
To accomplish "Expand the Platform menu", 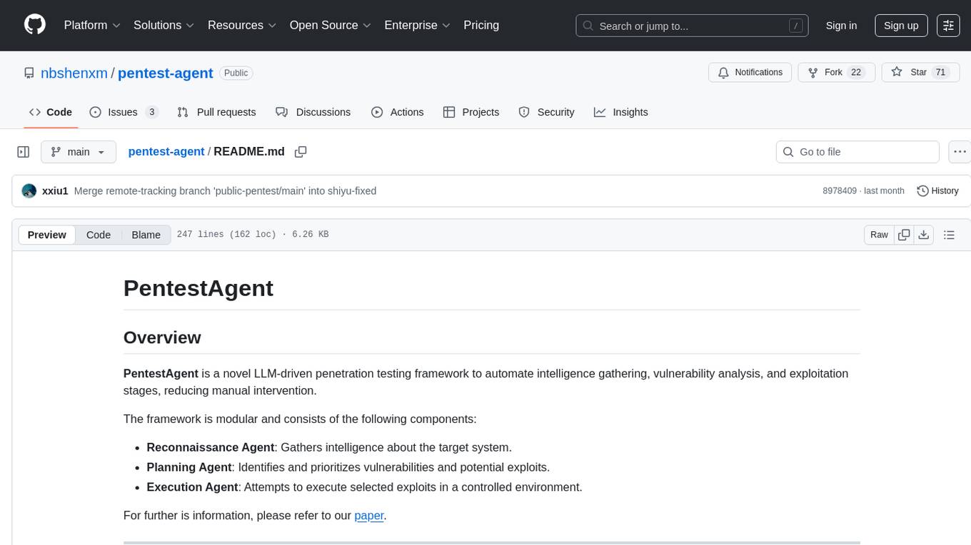I will coord(92,25).
